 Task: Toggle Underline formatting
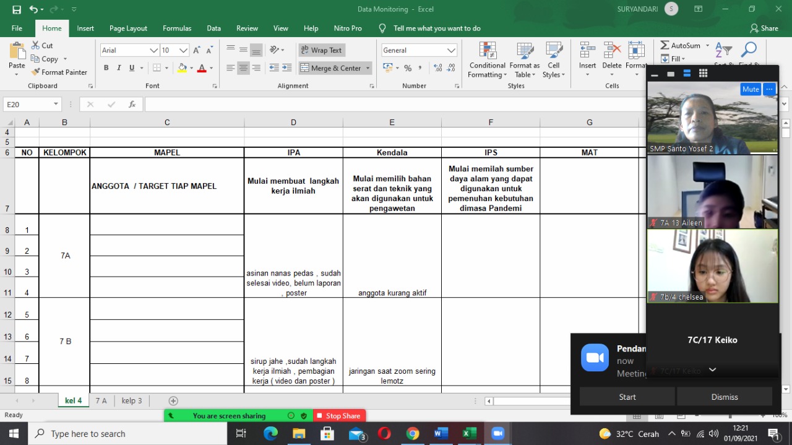[x=132, y=67]
